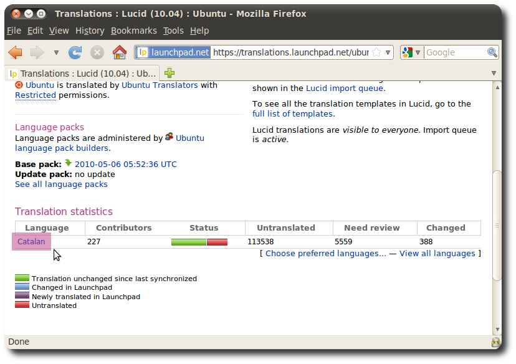516x364 pixels.
Task: Click the Google search engine icon
Action: [408, 52]
